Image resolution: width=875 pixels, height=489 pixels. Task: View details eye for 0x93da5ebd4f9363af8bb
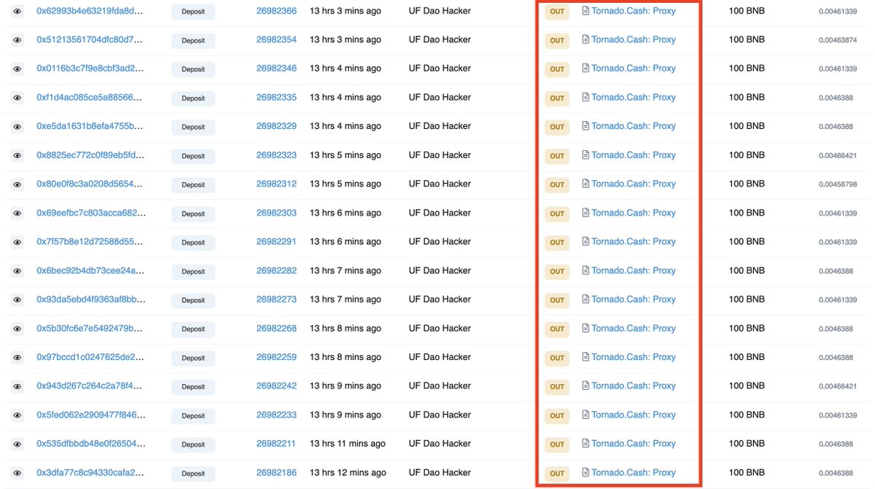(17, 300)
